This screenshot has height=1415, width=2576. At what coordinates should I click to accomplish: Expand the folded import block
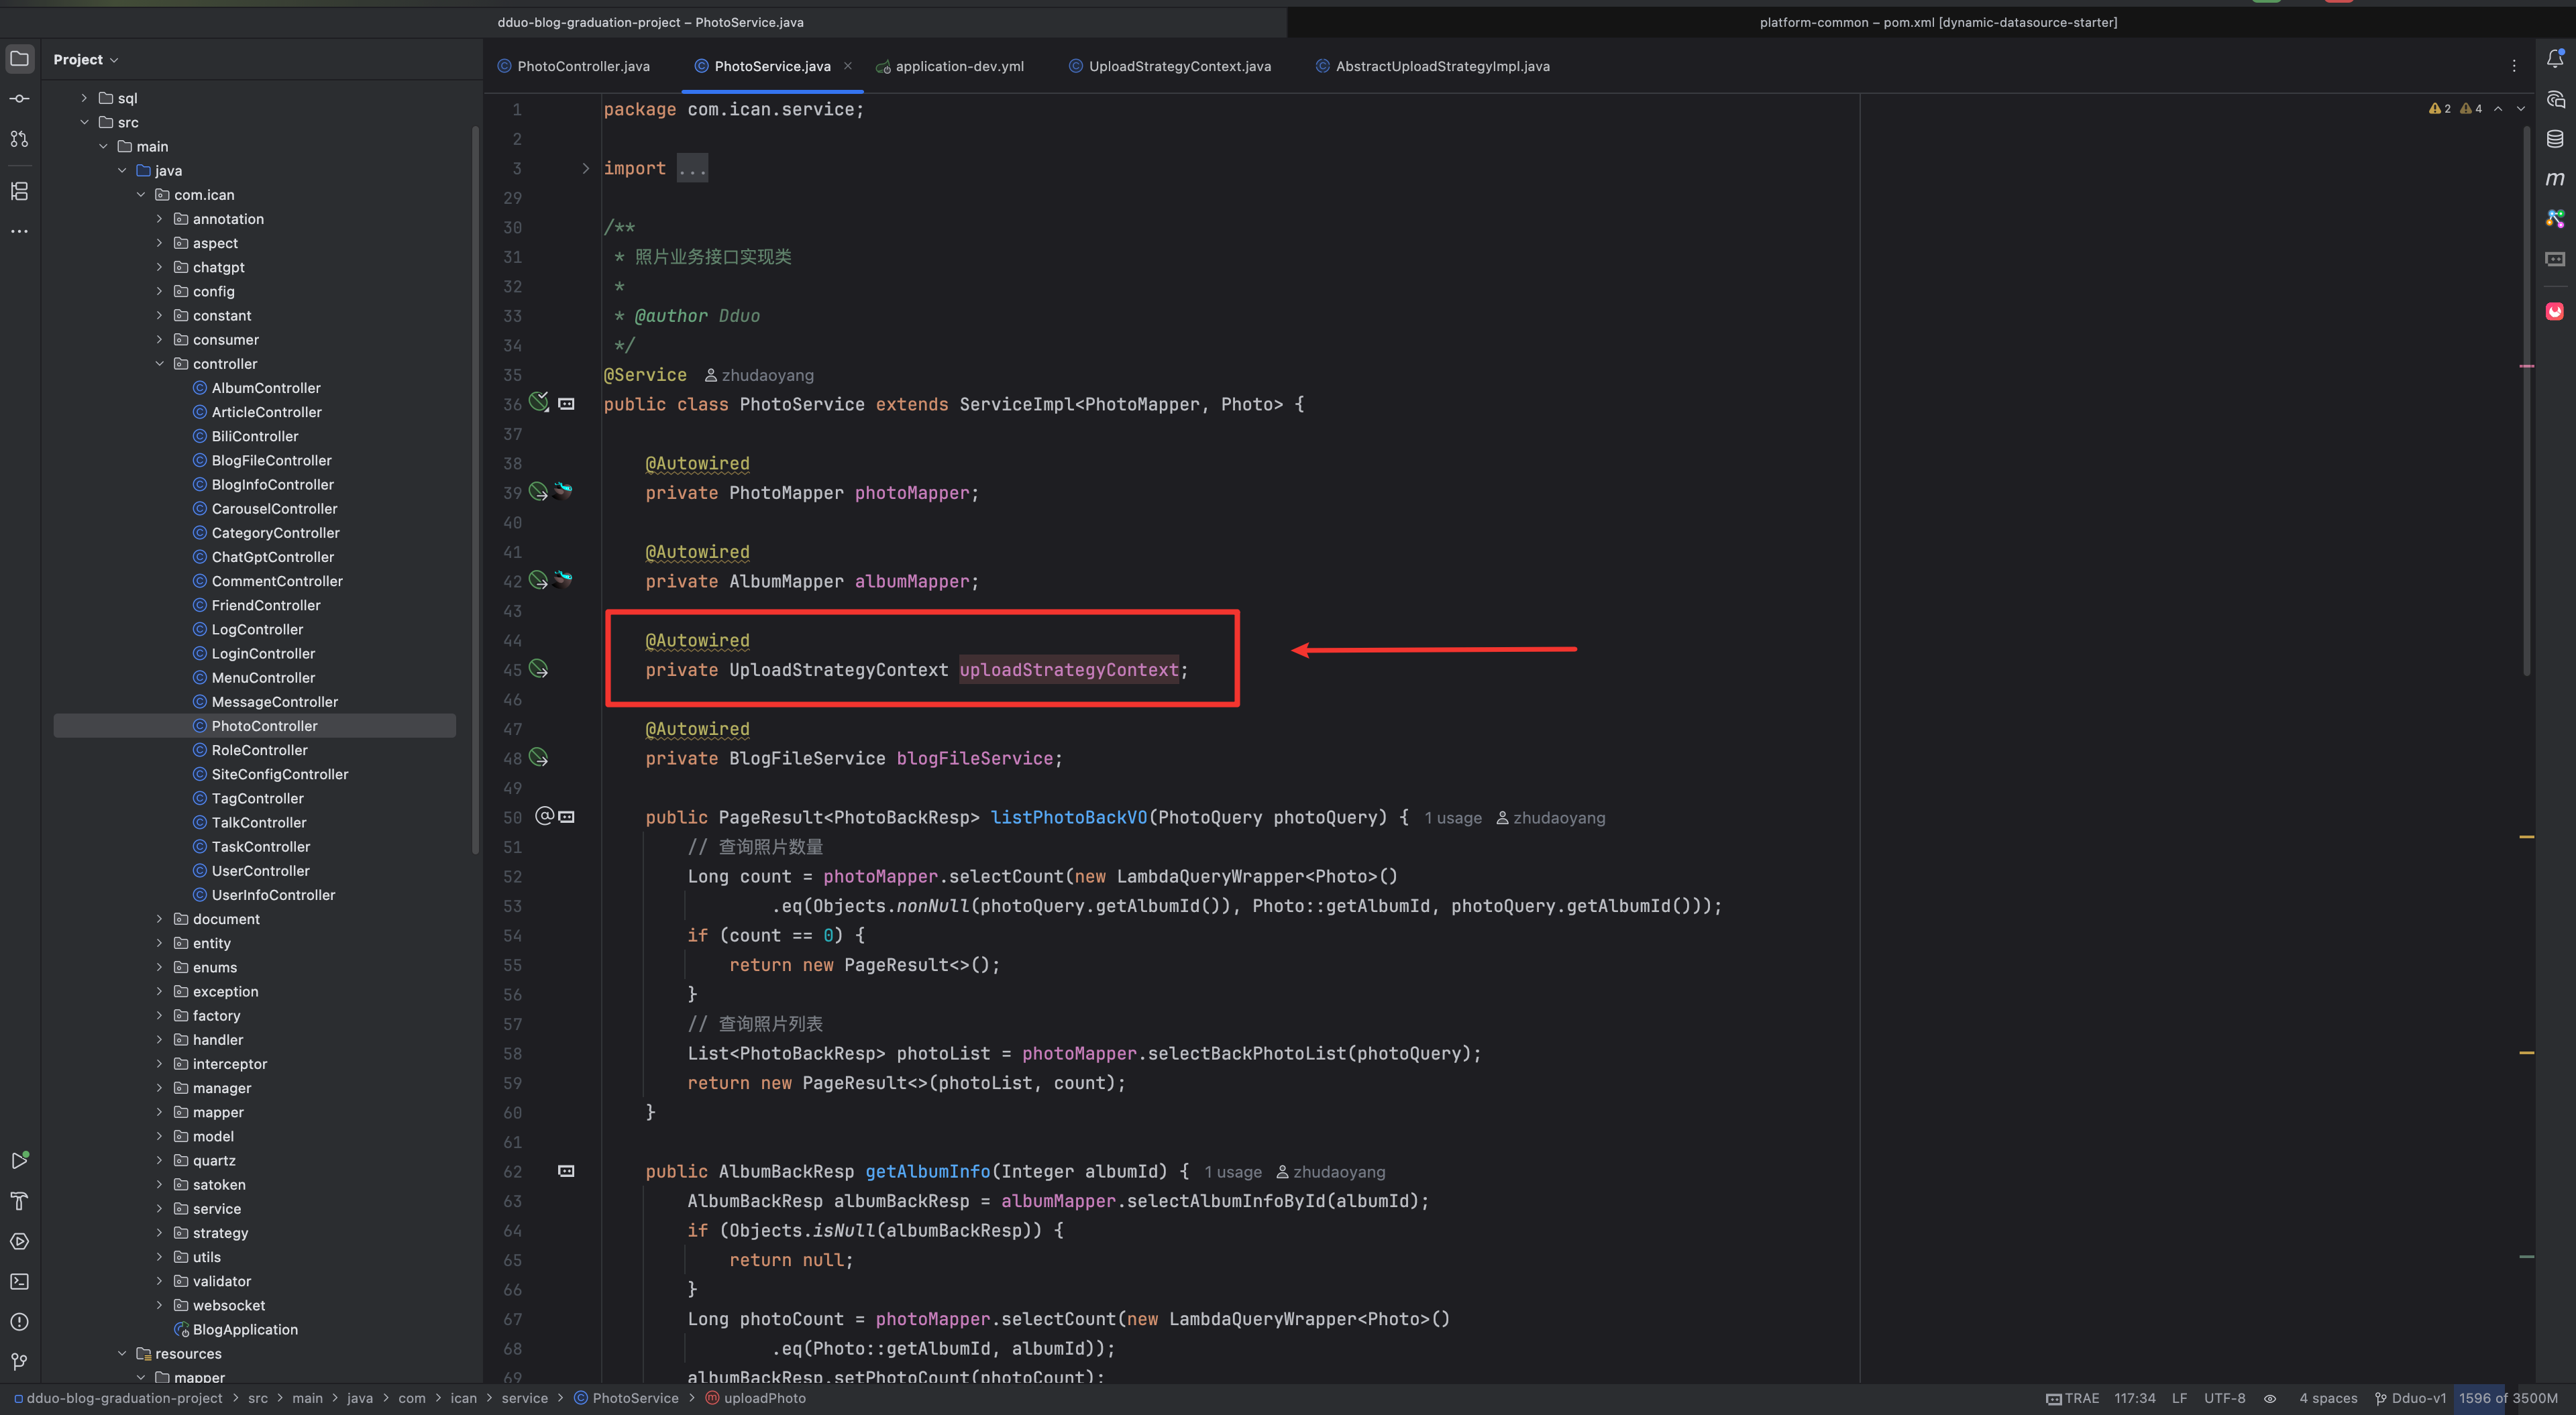pyautogui.click(x=585, y=168)
